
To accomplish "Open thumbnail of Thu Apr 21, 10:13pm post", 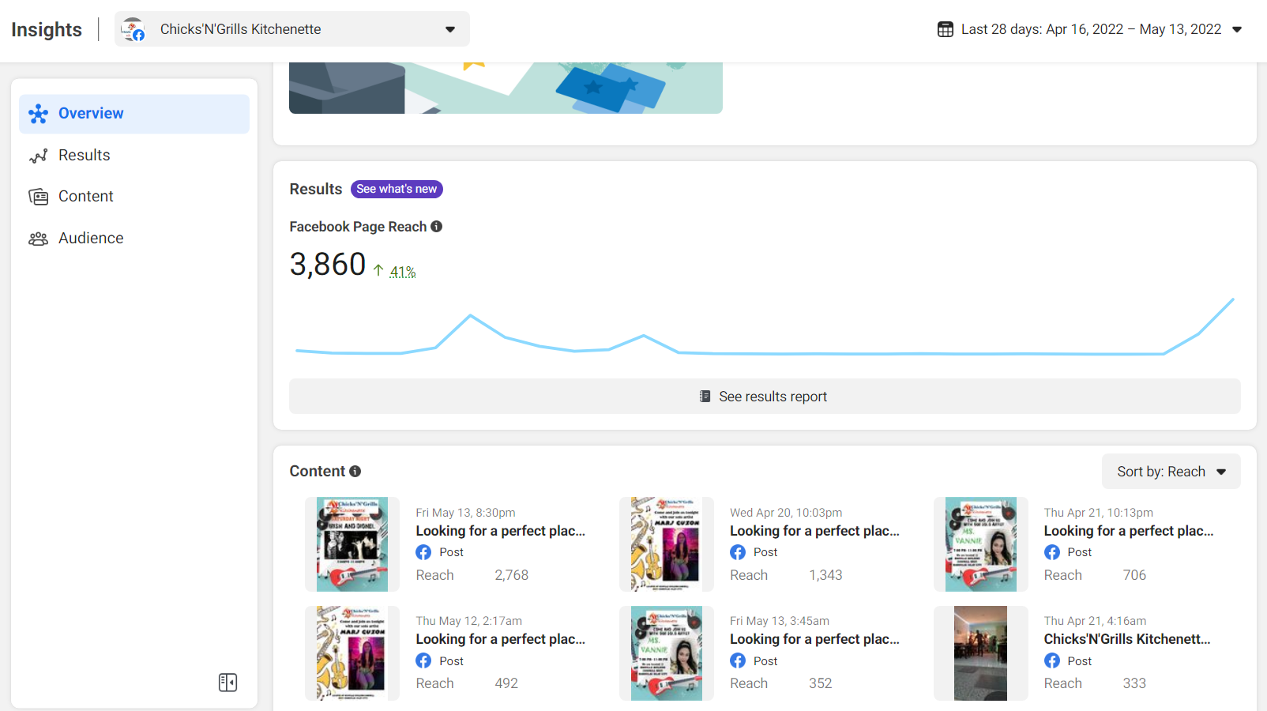I will [981, 544].
